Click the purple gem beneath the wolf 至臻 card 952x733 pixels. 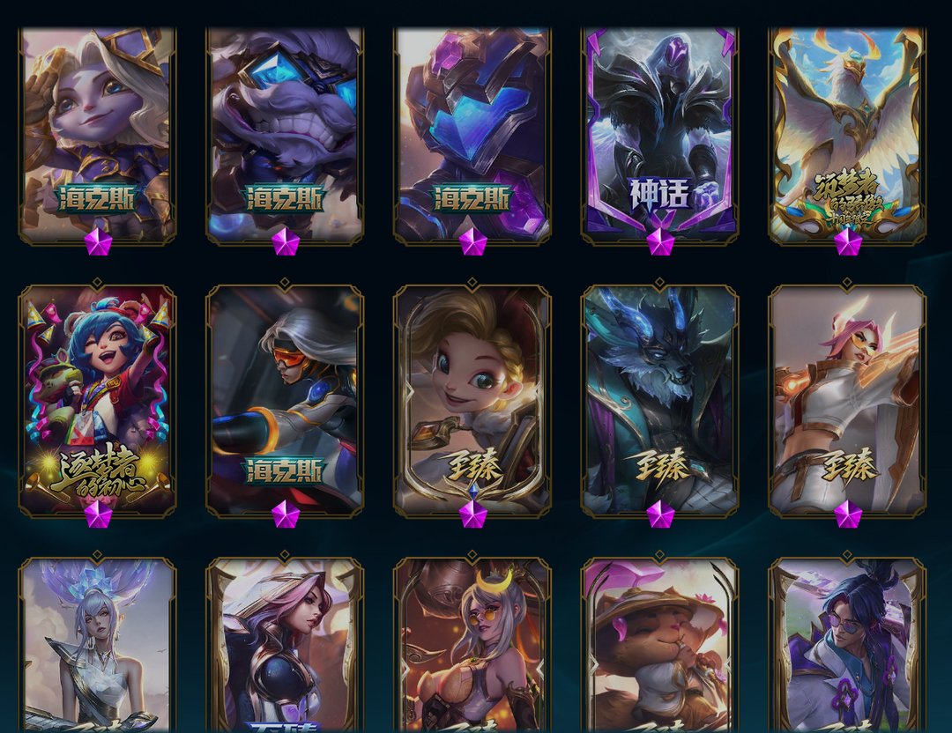660,514
